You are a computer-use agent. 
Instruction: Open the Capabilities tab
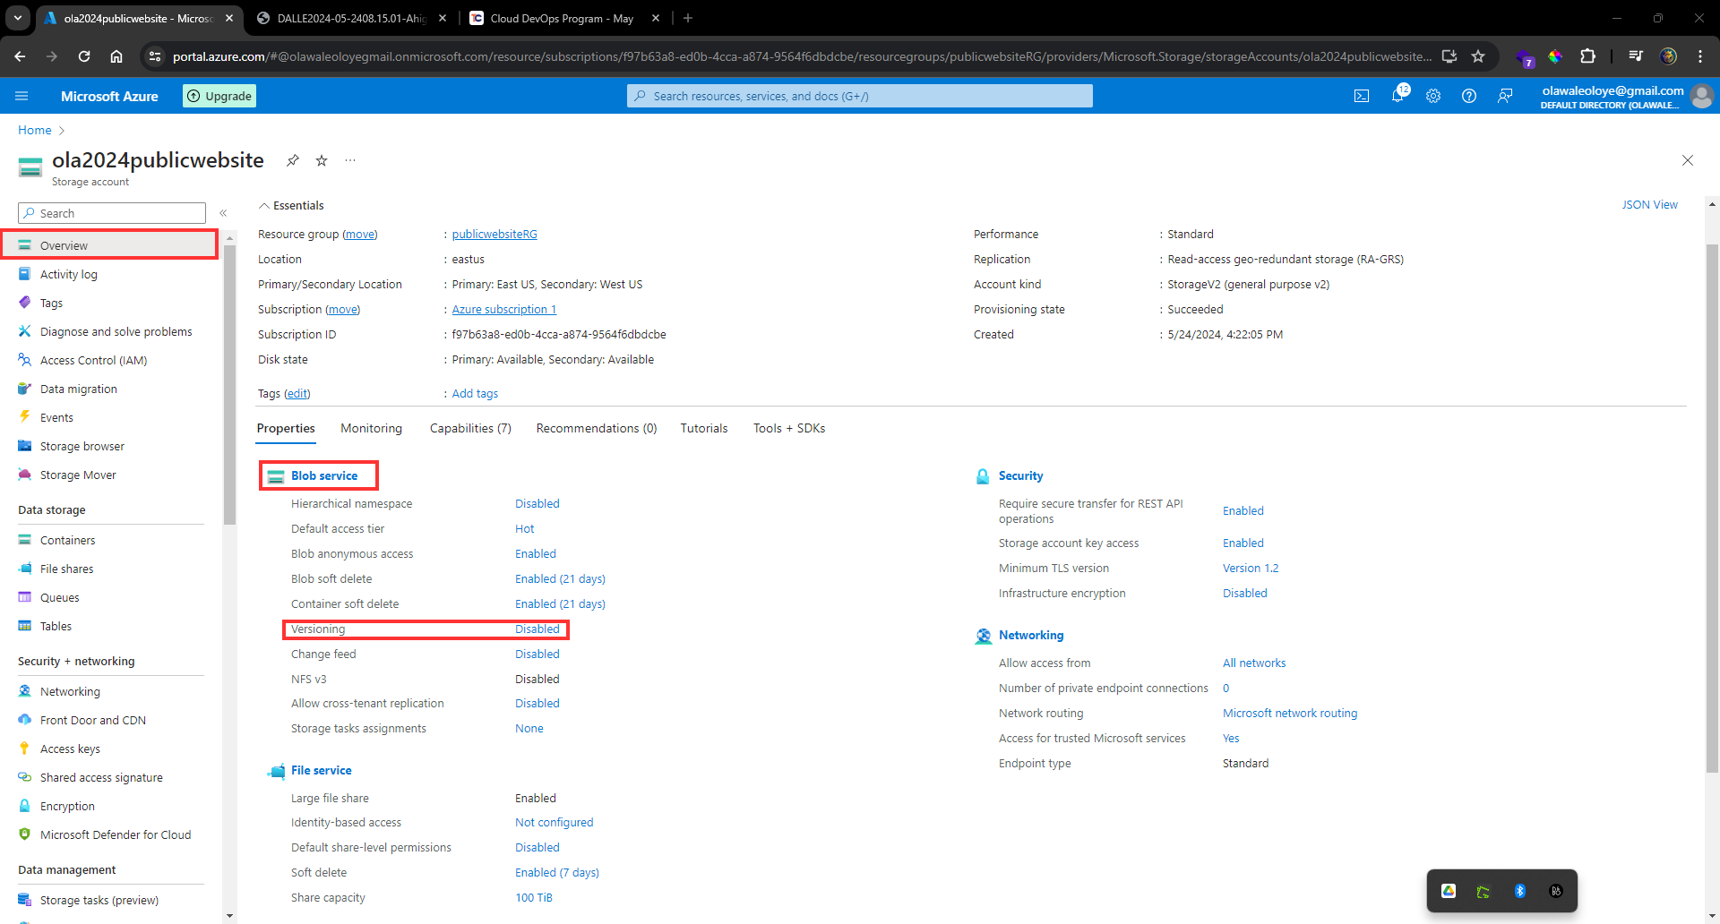click(x=470, y=428)
